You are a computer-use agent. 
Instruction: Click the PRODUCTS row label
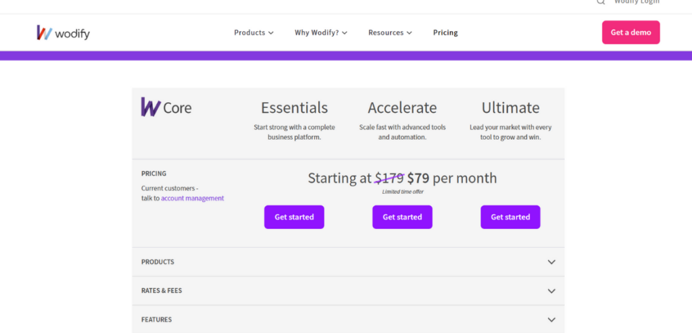coord(157,262)
